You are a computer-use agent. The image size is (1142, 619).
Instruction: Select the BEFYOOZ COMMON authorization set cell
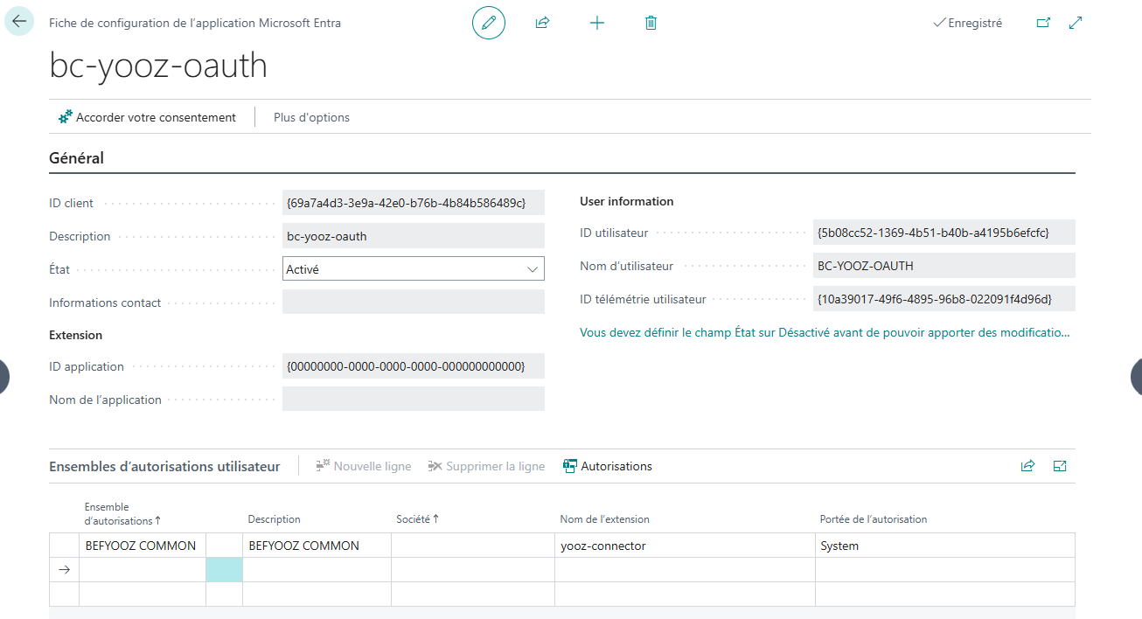pyautogui.click(x=142, y=546)
